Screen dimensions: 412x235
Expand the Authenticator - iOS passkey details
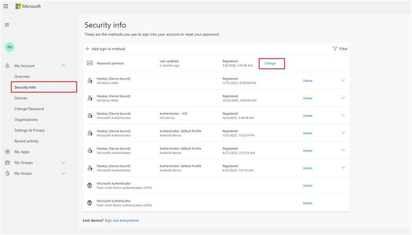click(x=343, y=115)
